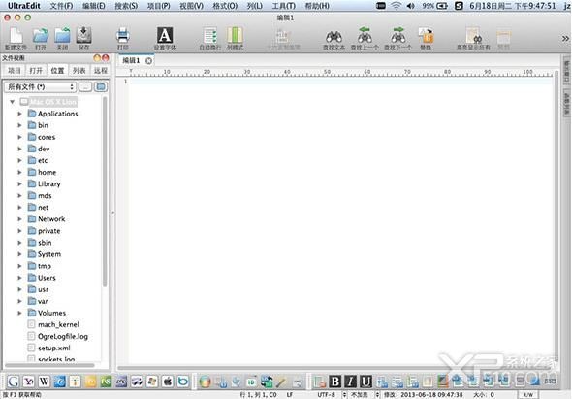Open the Set Font tool
The height and width of the screenshot is (399, 572).
coord(165,35)
